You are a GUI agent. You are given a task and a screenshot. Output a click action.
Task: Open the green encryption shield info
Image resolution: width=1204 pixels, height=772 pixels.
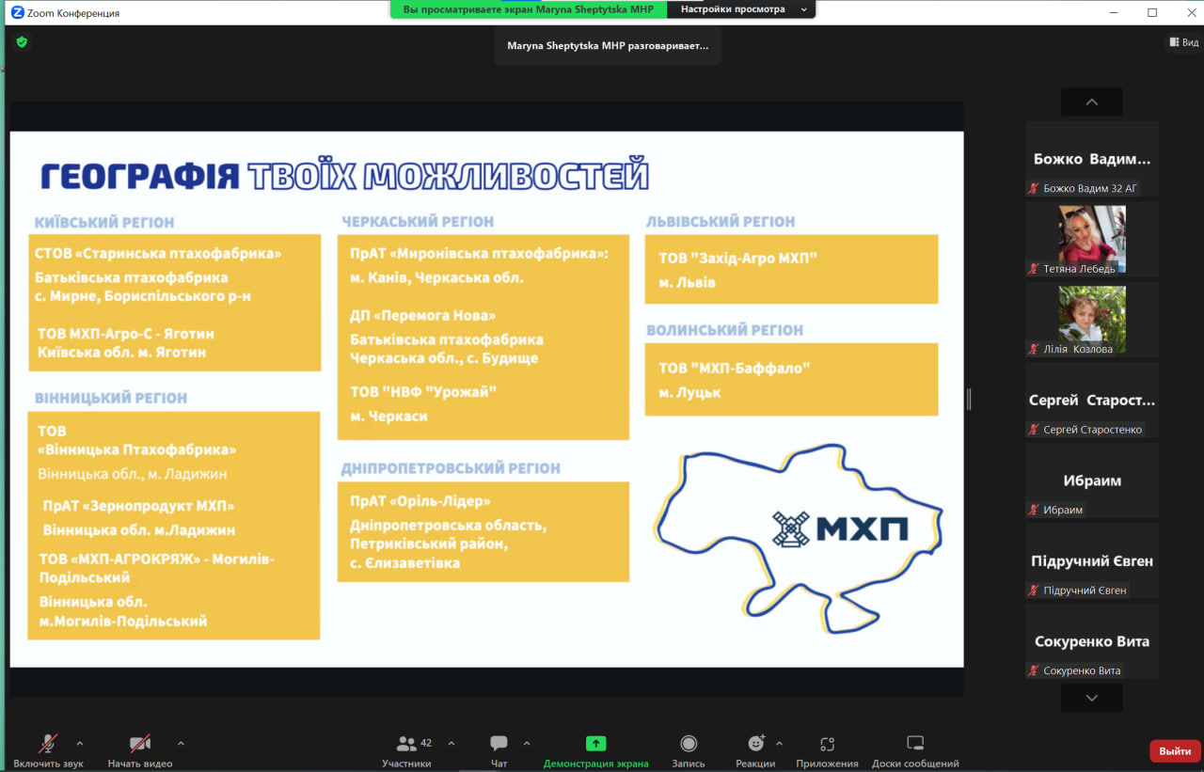pos(22,42)
